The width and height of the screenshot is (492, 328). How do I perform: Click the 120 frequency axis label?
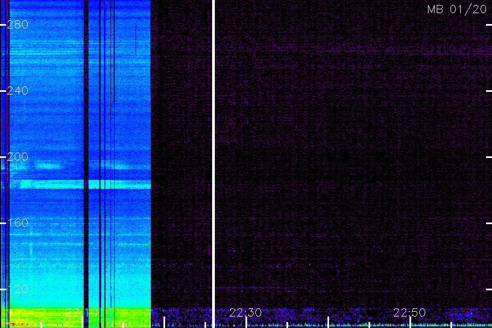[x=17, y=289]
